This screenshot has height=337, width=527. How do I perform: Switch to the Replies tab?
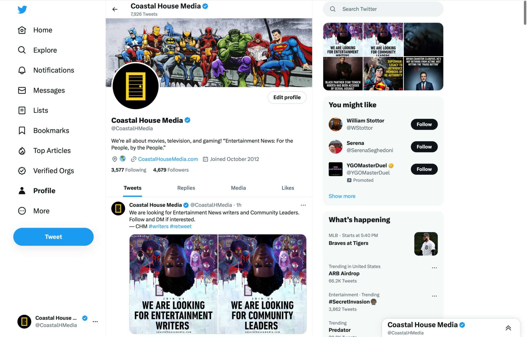pyautogui.click(x=186, y=188)
